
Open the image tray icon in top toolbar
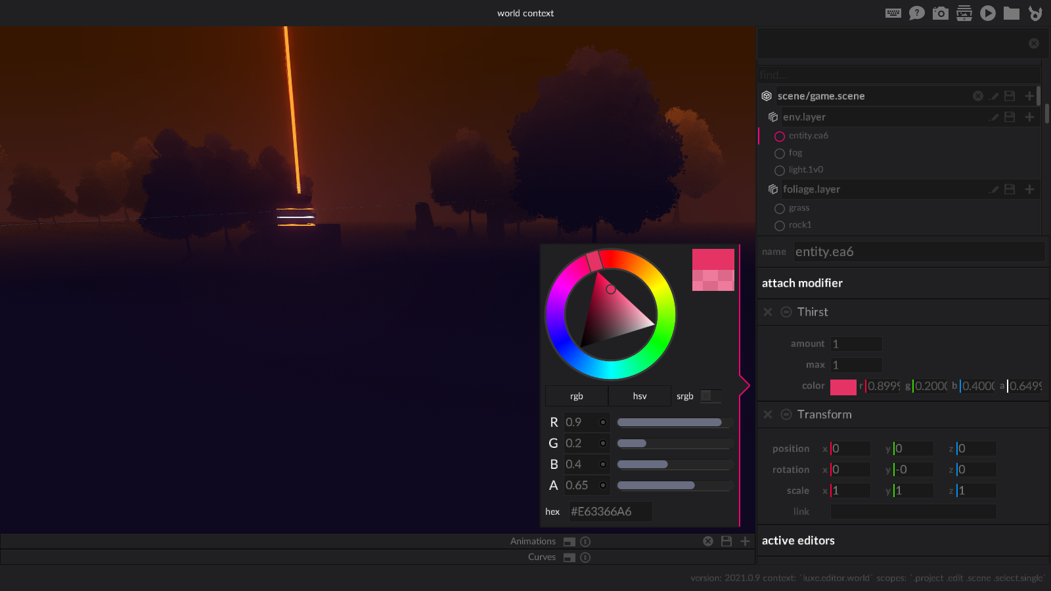click(x=964, y=13)
